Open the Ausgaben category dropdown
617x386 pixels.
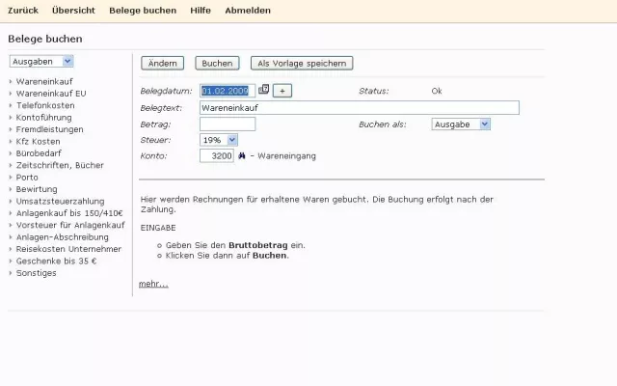[41, 61]
